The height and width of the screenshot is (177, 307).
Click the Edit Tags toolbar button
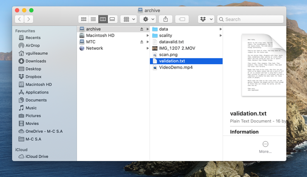182,19
